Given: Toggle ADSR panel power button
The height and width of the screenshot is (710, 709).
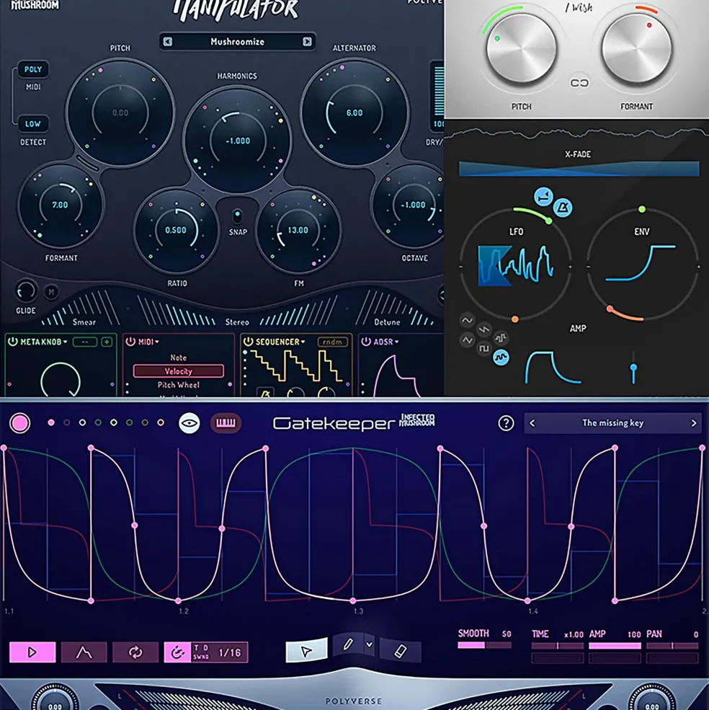Looking at the screenshot, I should [x=366, y=342].
